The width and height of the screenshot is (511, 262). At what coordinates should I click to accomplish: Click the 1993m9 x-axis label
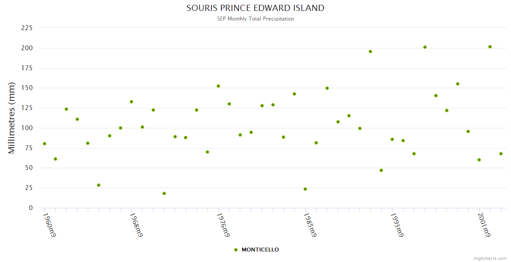pos(397,225)
